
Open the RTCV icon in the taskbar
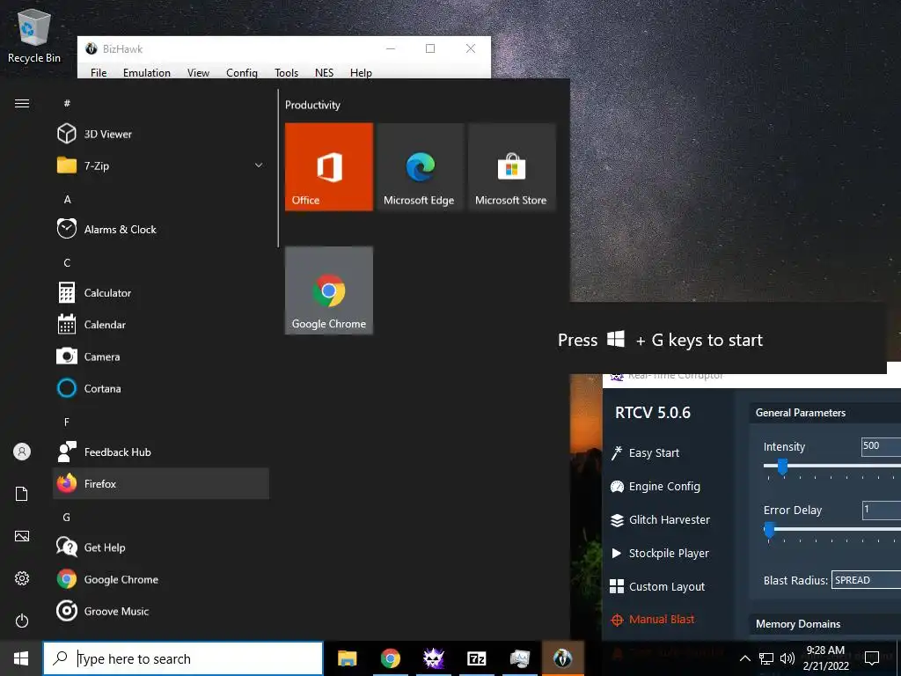pos(433,658)
